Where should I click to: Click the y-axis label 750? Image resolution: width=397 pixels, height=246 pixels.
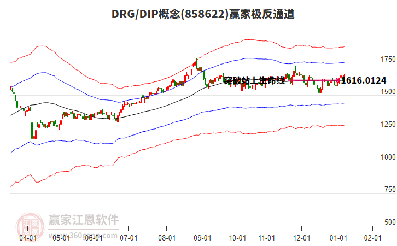(x=390, y=189)
